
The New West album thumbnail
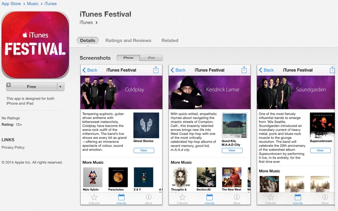pyautogui.click(x=232, y=177)
